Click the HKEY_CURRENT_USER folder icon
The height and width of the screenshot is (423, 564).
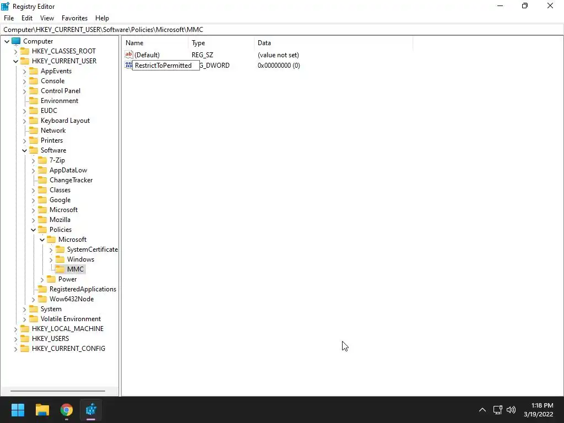tap(25, 61)
